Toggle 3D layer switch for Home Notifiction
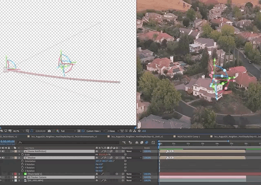The height and width of the screenshot is (185, 261). (117, 151)
